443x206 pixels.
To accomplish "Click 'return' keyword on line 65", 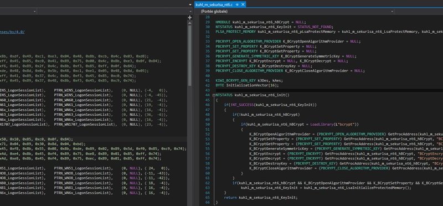I will (x=230, y=198).
